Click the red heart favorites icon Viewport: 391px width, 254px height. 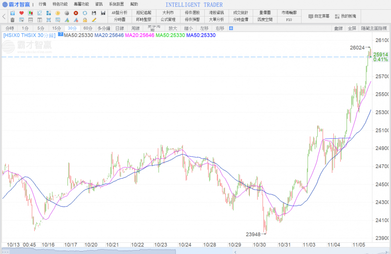coord(22,13)
